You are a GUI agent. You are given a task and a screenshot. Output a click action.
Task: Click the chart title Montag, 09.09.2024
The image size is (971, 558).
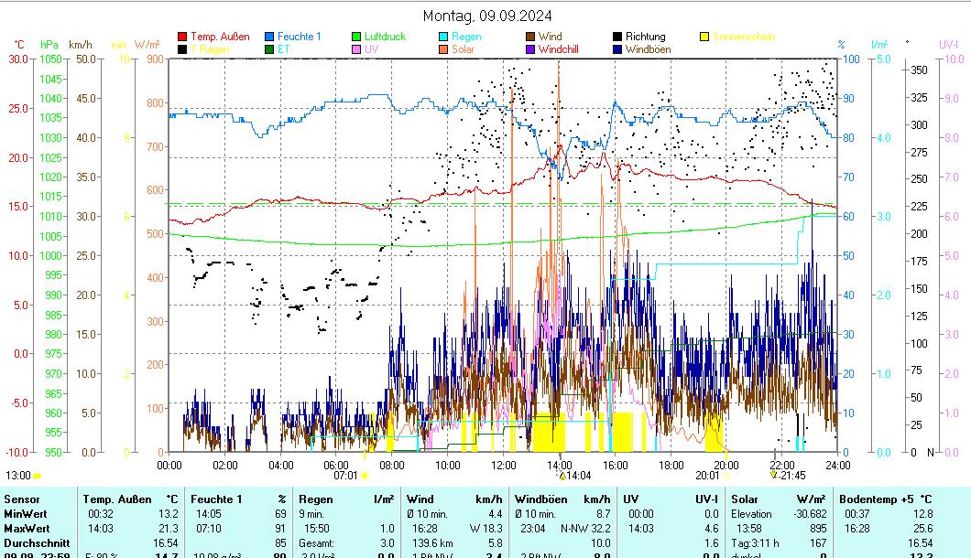(x=487, y=16)
